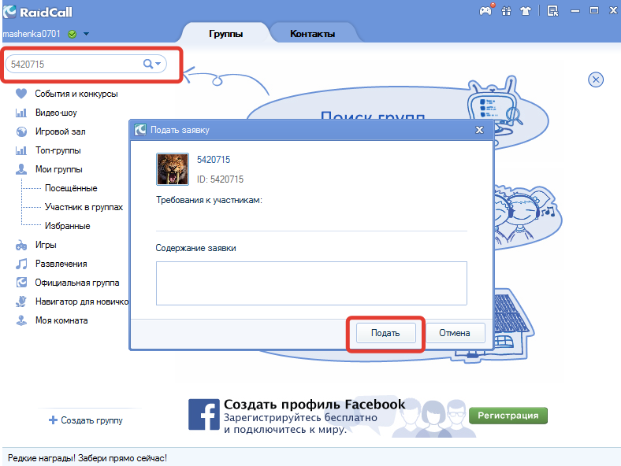The height and width of the screenshot is (466, 621).
Task: Expand the search options arrow
Action: click(158, 64)
